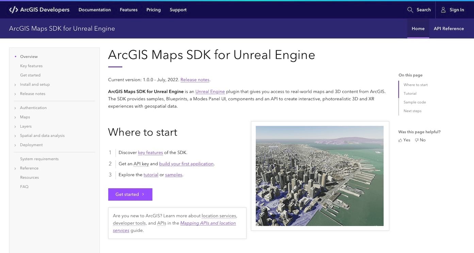Click the thumbs-up Yes icon
This screenshot has width=474, height=253.
(x=400, y=140)
